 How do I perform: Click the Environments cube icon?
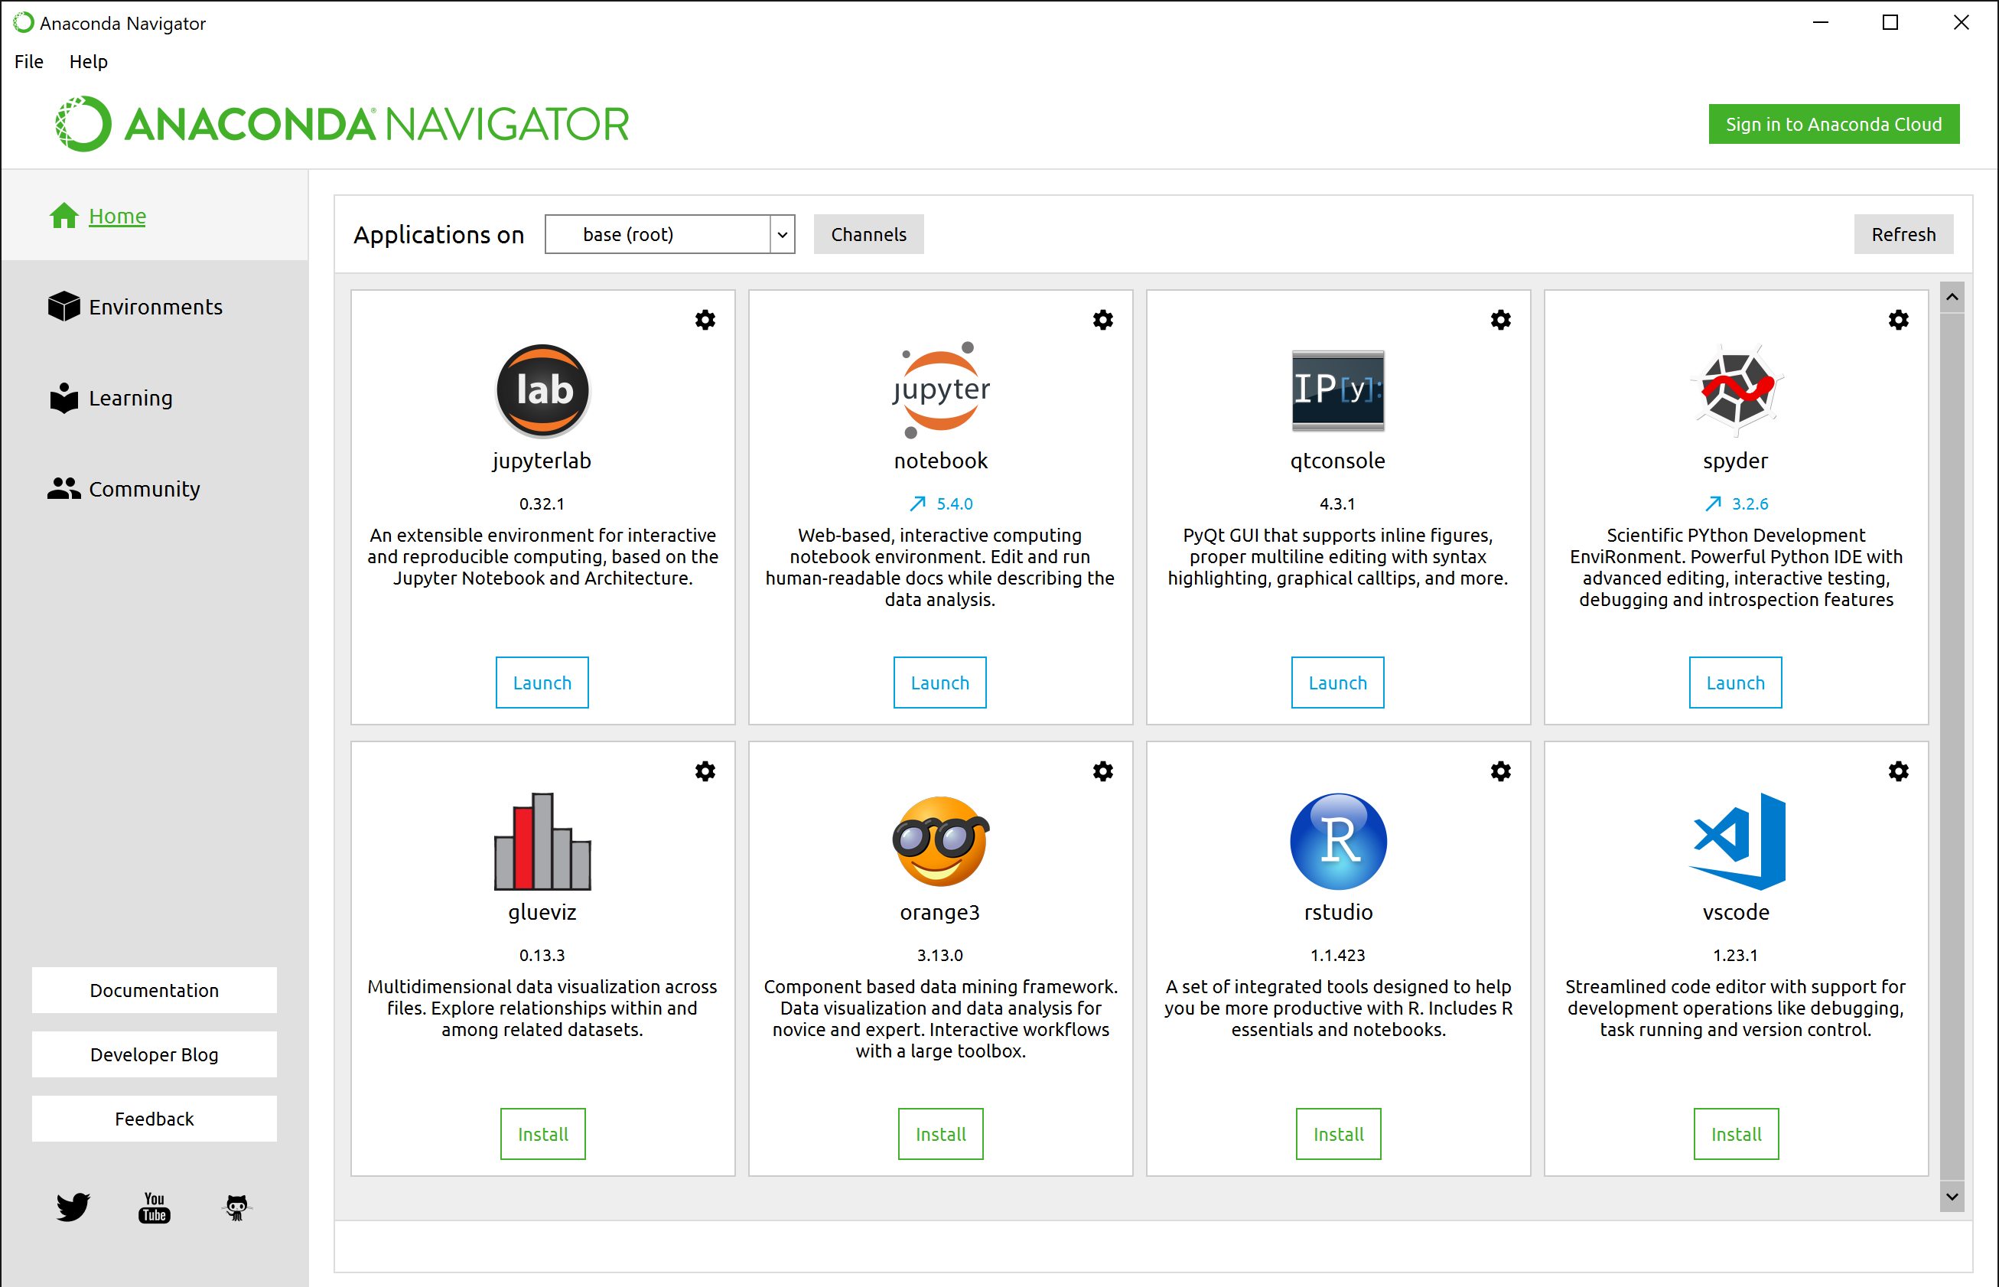coord(63,307)
